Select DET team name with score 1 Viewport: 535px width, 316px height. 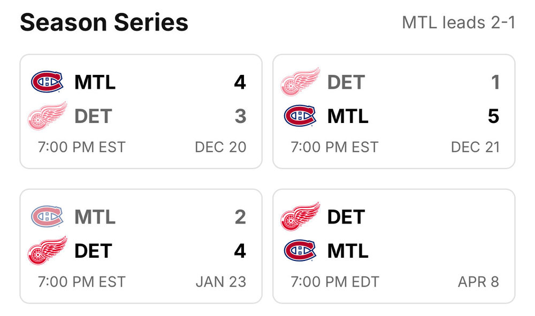coord(346,82)
